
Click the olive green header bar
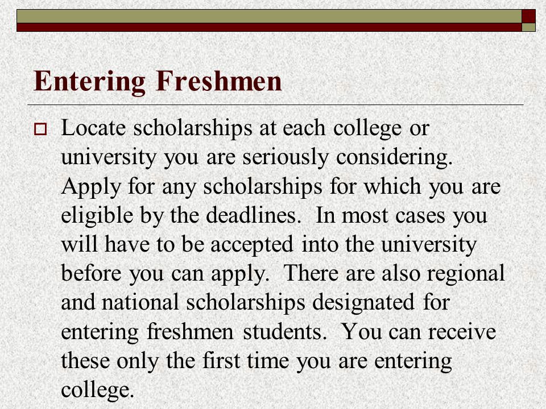pos(269,16)
